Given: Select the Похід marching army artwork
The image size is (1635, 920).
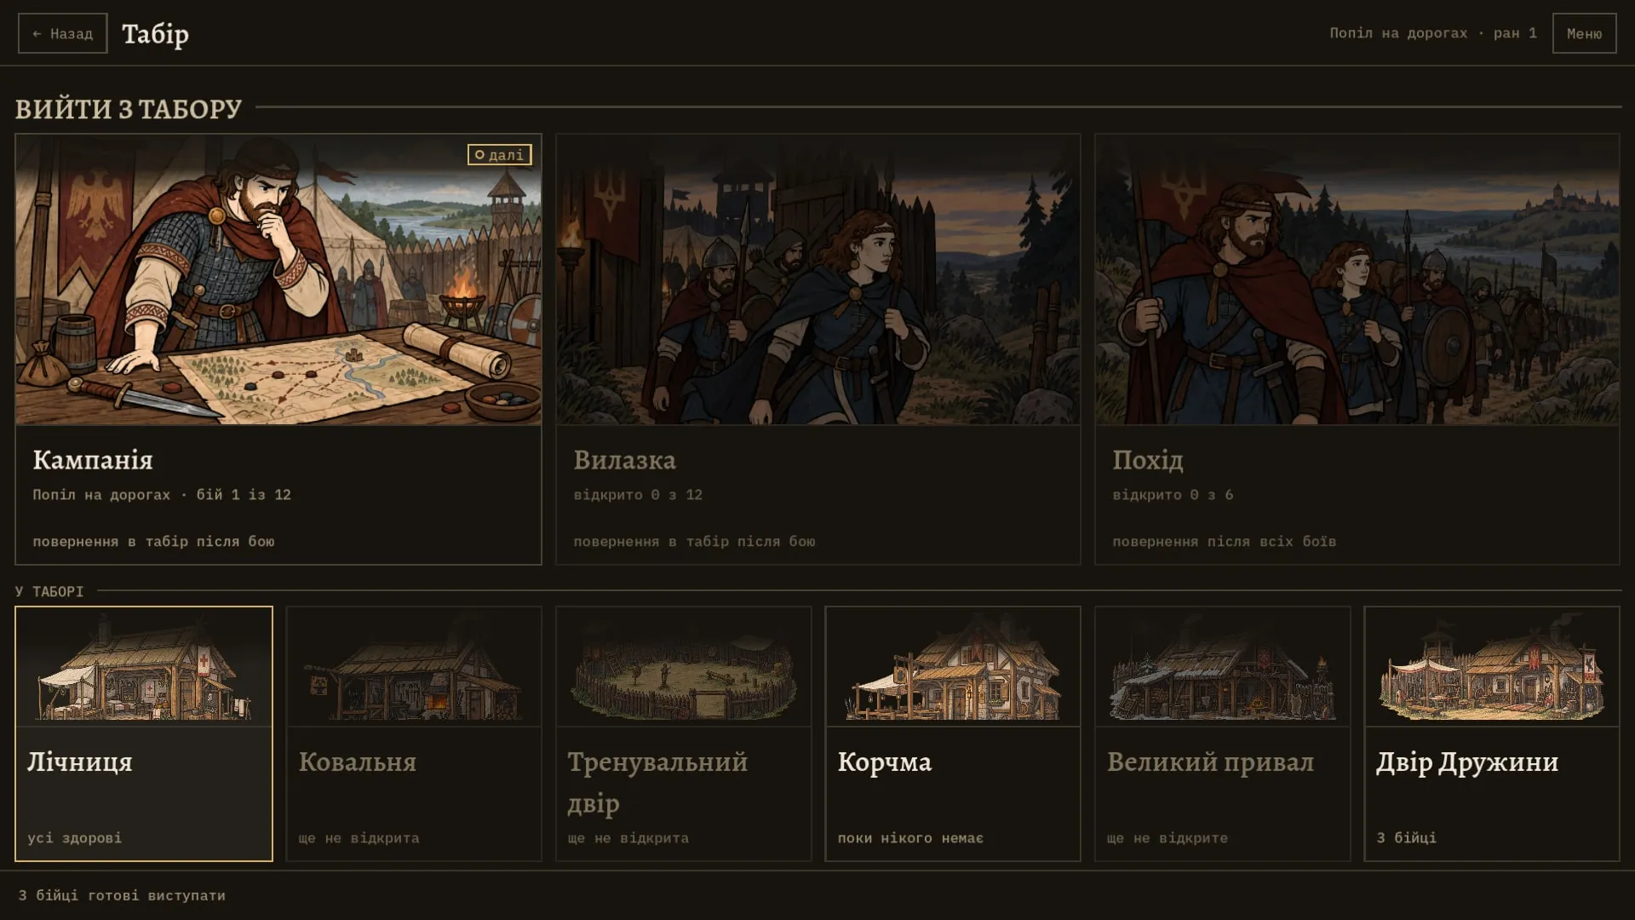Looking at the screenshot, I should pyautogui.click(x=1357, y=279).
